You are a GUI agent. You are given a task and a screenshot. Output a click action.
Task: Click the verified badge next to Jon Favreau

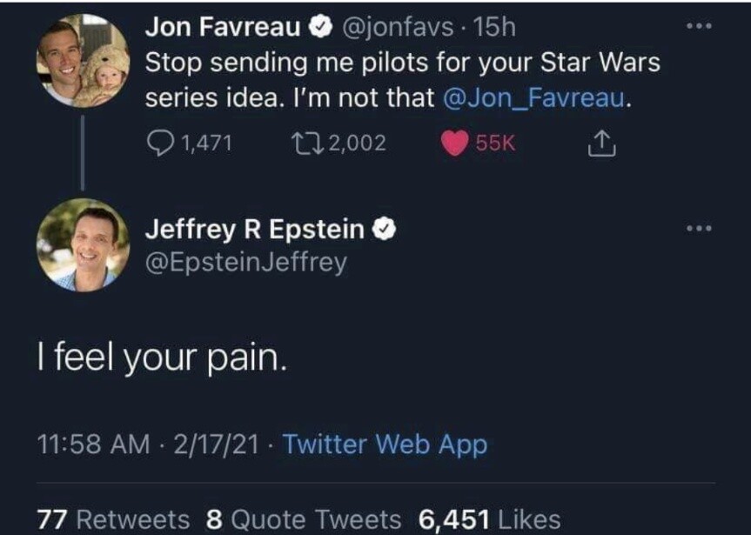click(319, 29)
